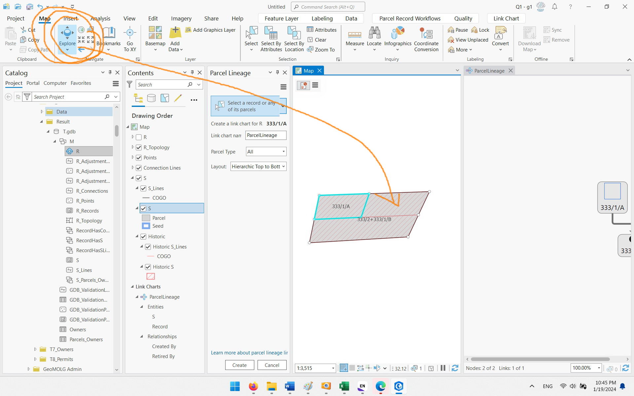Pause map drawing in the status bar
Viewport: 634px width, 396px height.
point(443,368)
